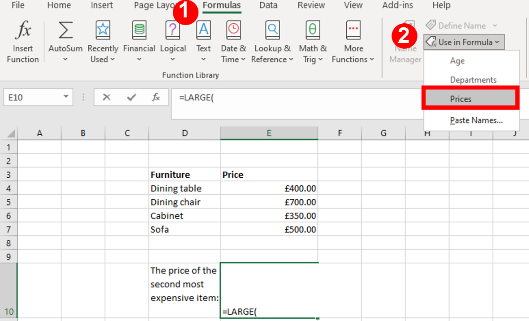529x321 pixels.
Task: Open the Review ribbon tab
Action: [x=311, y=6]
